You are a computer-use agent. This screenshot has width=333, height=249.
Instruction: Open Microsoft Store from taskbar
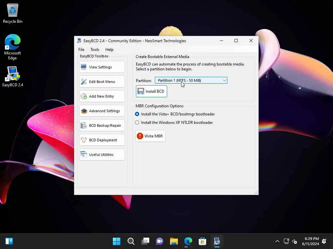point(202,241)
